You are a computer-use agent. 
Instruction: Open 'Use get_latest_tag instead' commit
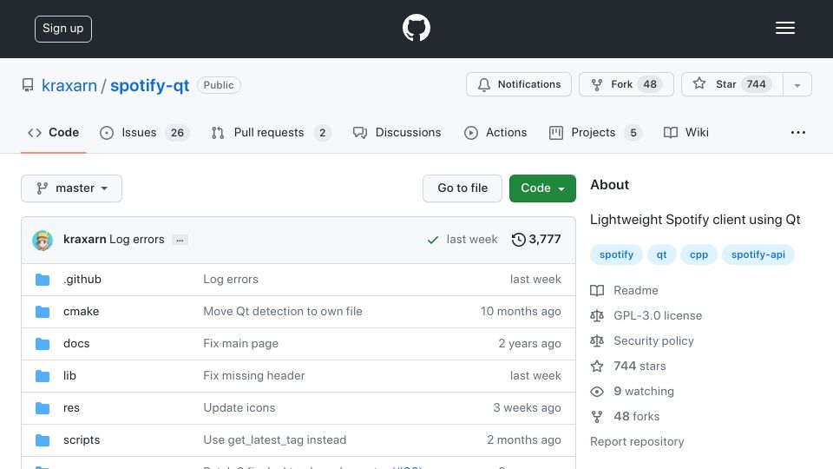[x=275, y=440]
